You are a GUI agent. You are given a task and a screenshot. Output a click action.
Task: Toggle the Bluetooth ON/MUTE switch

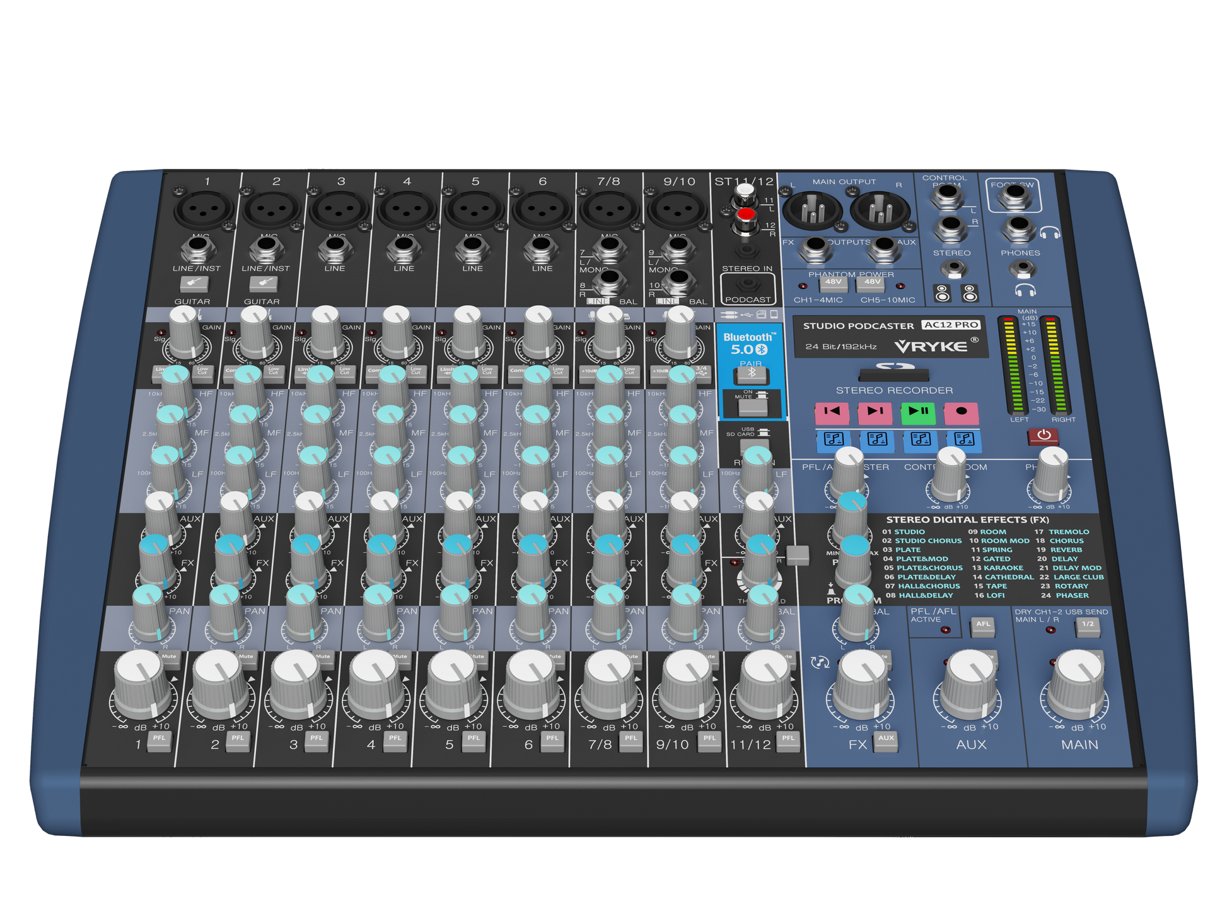pos(753,407)
